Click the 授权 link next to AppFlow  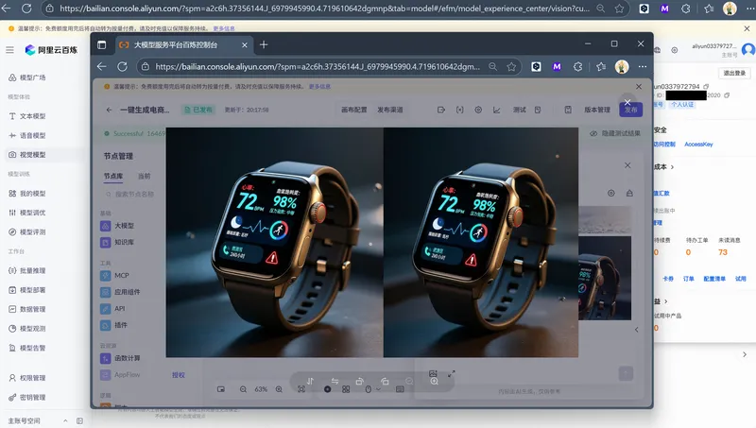(x=179, y=375)
